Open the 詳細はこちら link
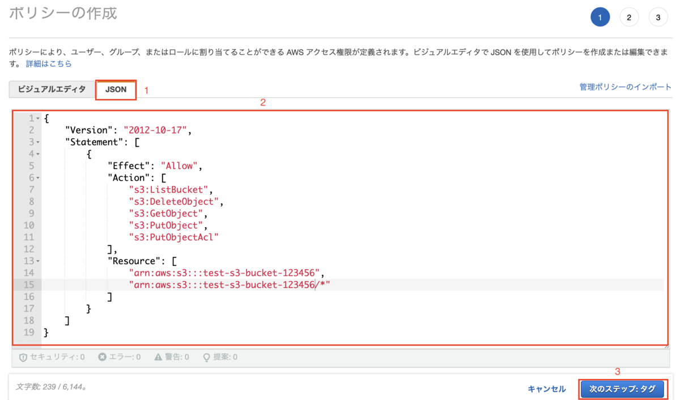 49,64
